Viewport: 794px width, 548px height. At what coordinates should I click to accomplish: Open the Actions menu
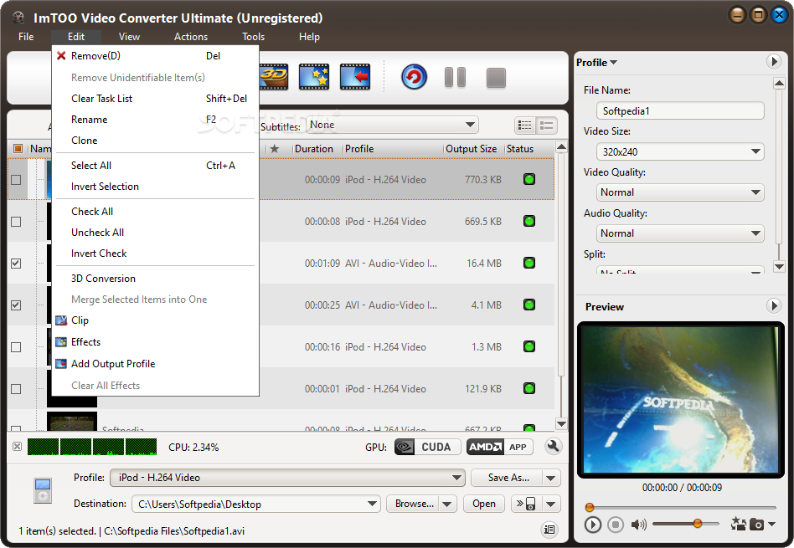pos(191,37)
